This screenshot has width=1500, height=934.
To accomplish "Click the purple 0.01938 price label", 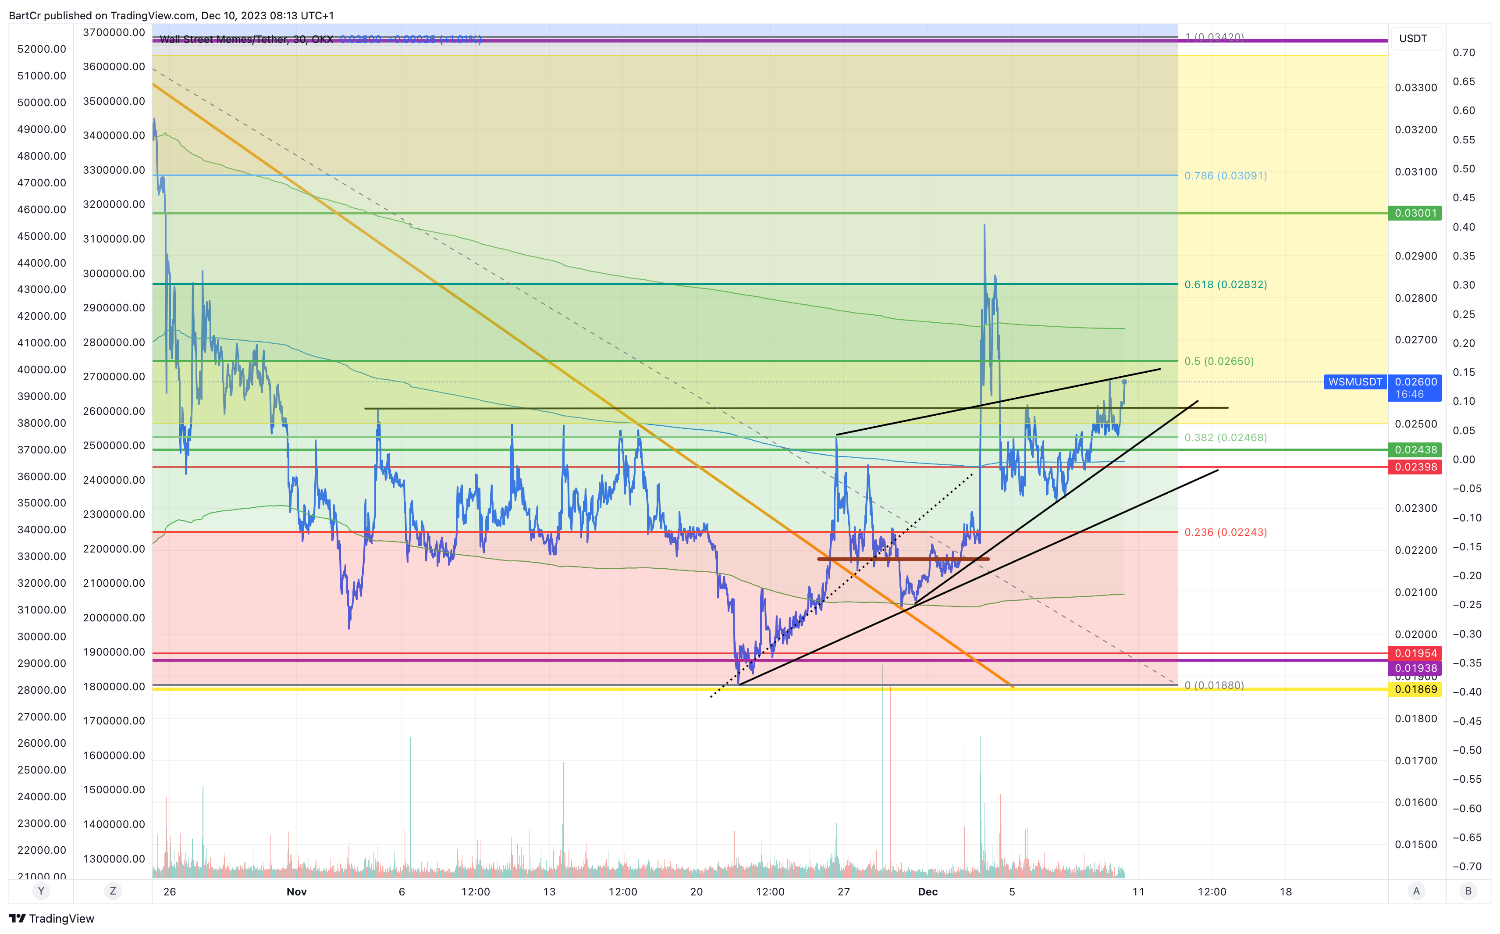I will point(1415,668).
